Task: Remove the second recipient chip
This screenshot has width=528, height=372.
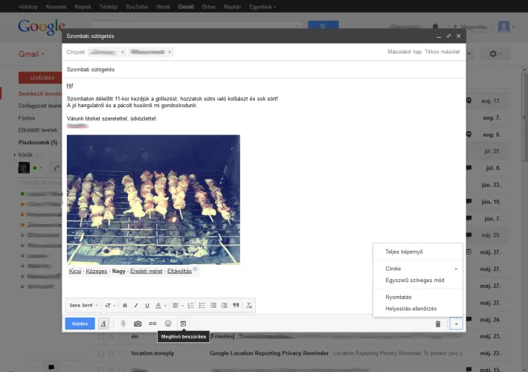Action: click(170, 52)
